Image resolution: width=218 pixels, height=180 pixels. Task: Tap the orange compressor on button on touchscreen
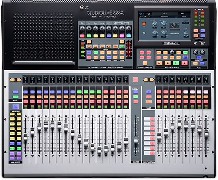point(144,24)
